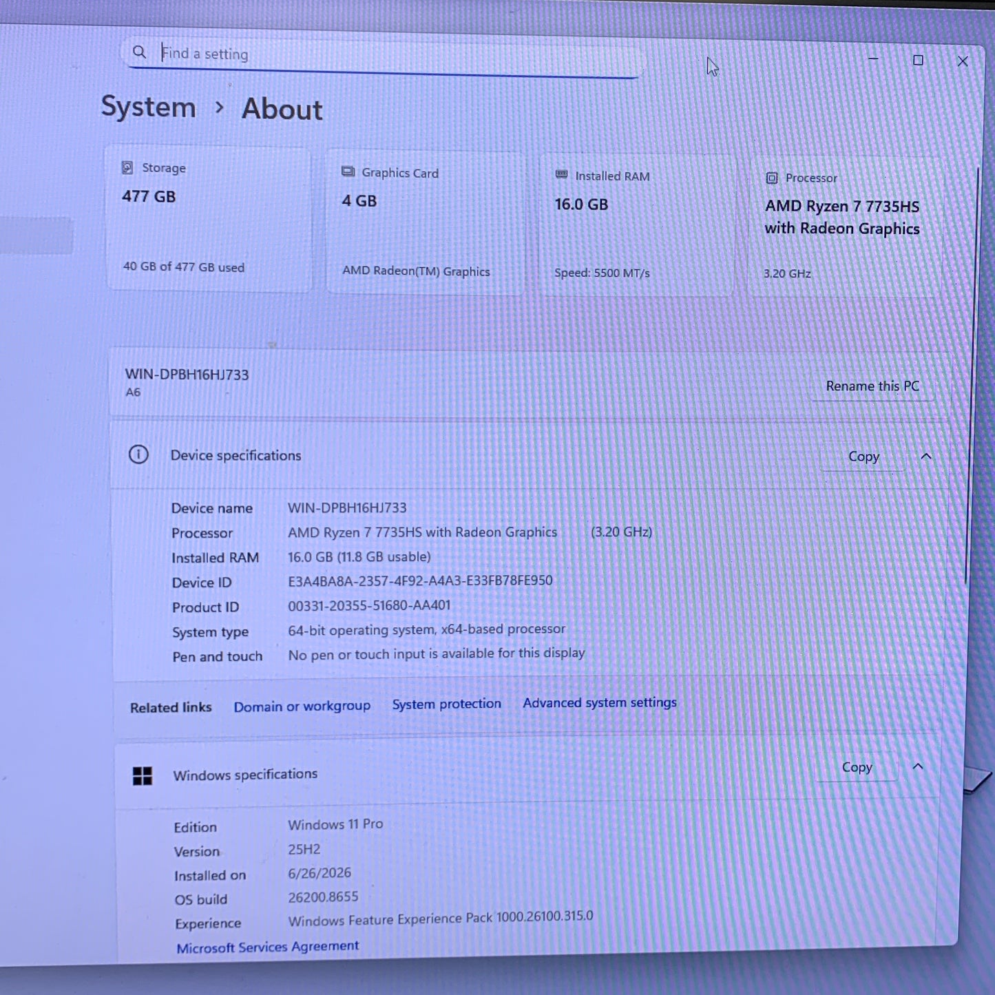Click the Speed: 5500 MT/s text
The width and height of the screenshot is (995, 995).
pyautogui.click(x=602, y=273)
